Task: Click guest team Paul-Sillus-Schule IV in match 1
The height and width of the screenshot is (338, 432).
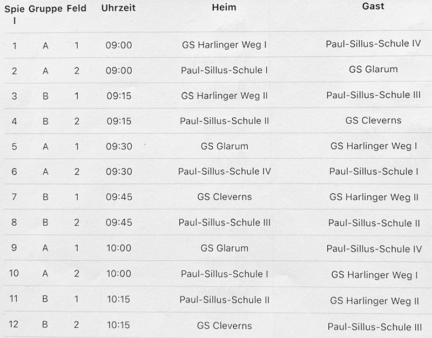Action: (373, 43)
